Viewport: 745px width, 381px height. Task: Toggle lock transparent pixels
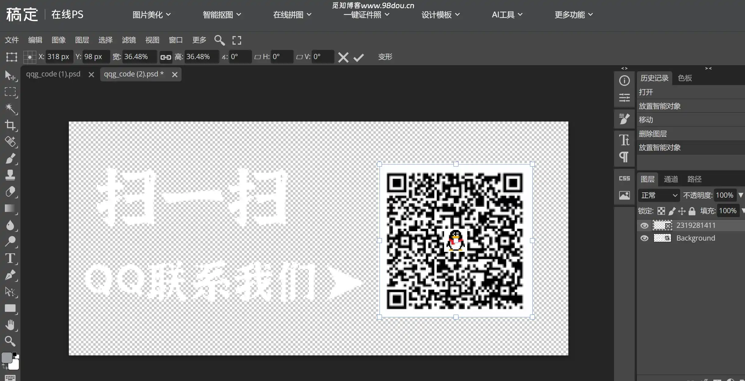click(x=661, y=211)
